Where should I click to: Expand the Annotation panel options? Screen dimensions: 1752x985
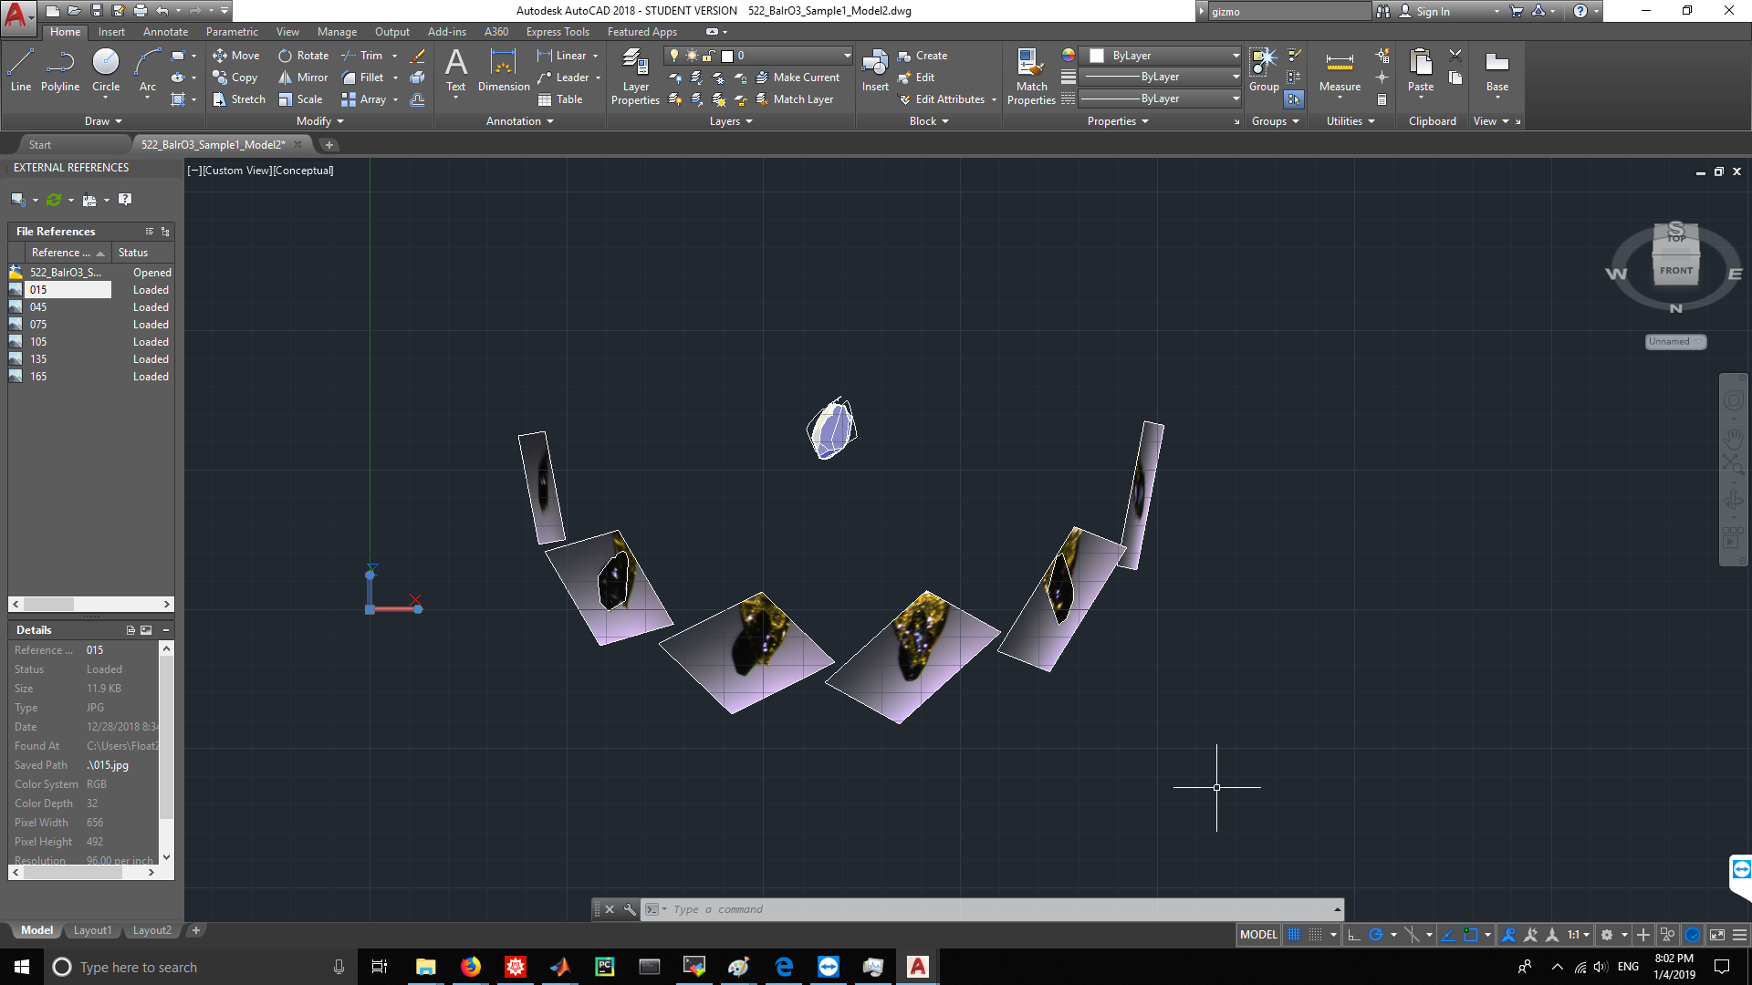click(547, 120)
